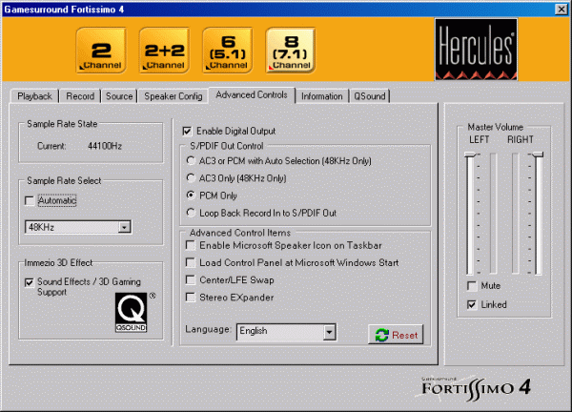The height and width of the screenshot is (412, 572).
Task: Click the LEFT master volume slider handle
Action: [x=471, y=154]
